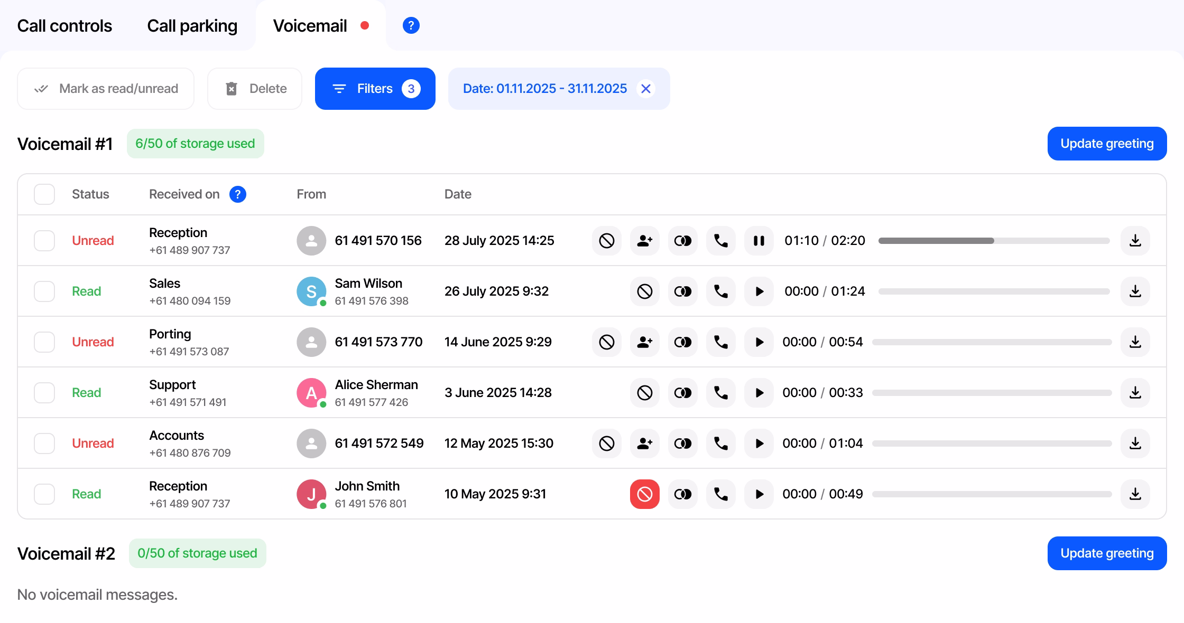The image size is (1184, 623).
Task: Switch to the Call controls tab
Action: point(64,25)
